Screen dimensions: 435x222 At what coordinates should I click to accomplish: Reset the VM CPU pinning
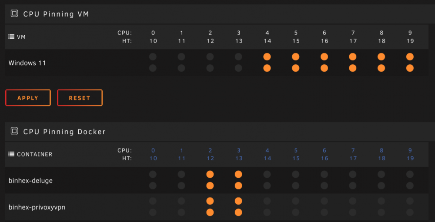click(80, 98)
